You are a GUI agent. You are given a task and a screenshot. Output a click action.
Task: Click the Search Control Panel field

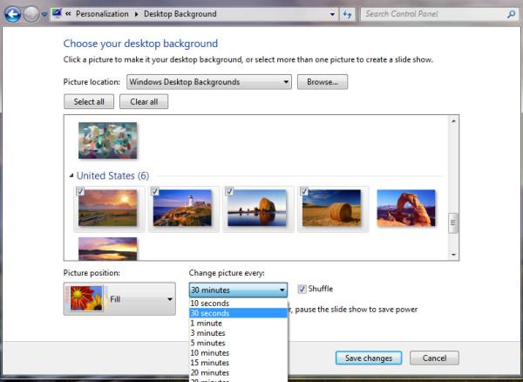pyautogui.click(x=431, y=15)
